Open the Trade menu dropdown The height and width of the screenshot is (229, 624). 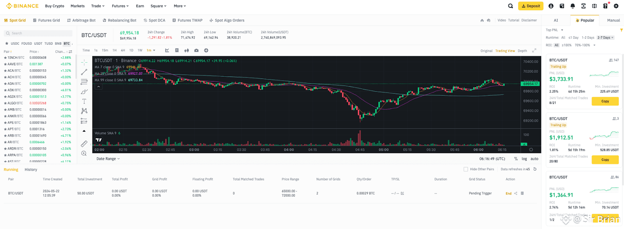point(97,6)
